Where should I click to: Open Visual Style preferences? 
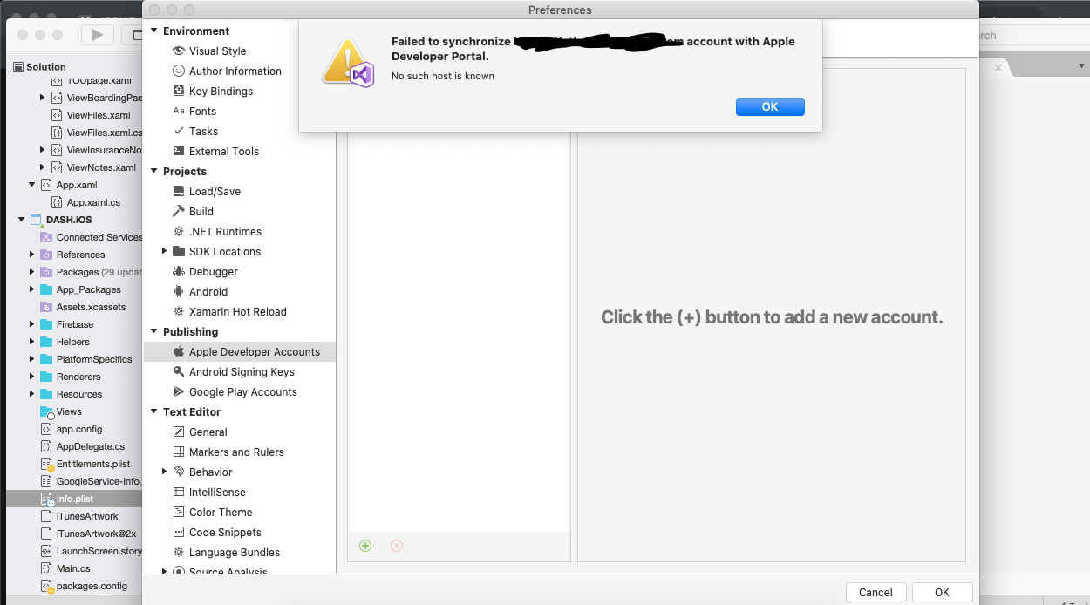217,51
